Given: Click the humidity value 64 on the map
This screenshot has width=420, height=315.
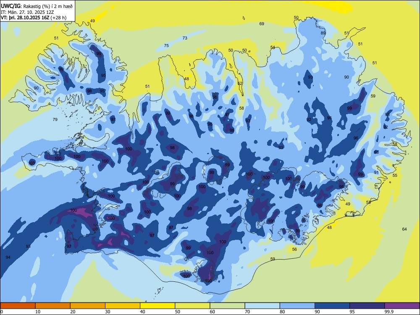Looking at the screenshot, I should [x=404, y=229].
